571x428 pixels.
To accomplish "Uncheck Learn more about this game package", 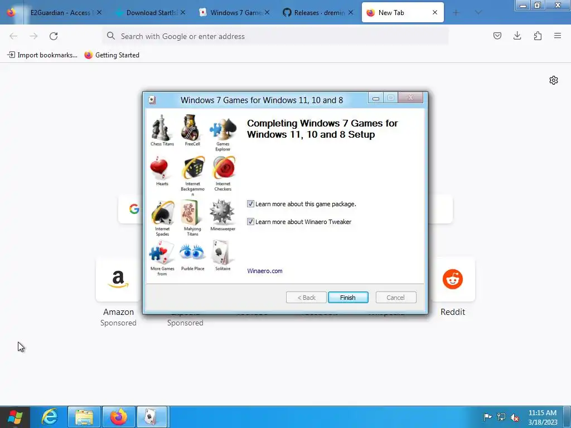I will tap(250, 204).
